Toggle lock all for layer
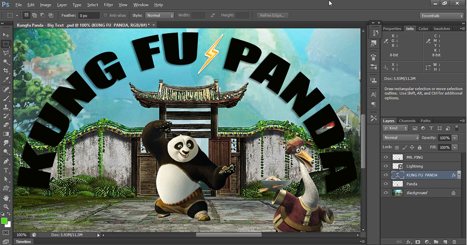This screenshot has width=467, height=245. coord(420,147)
